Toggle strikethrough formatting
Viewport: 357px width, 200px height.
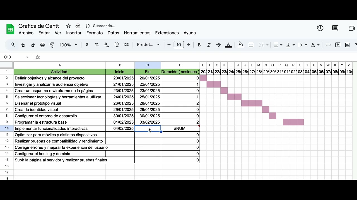pyautogui.click(x=218, y=45)
